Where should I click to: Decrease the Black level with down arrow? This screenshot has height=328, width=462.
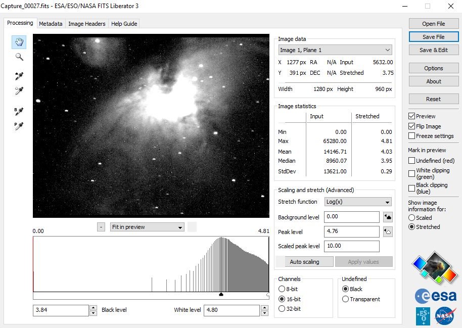(x=93, y=313)
